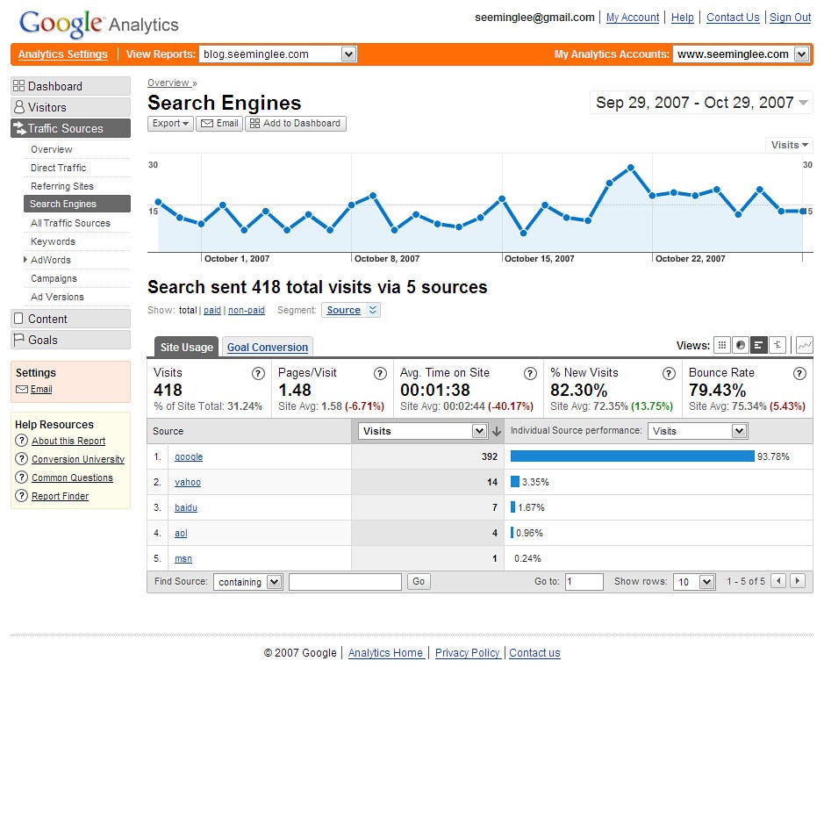The width and height of the screenshot is (824, 826).
Task: Expand the Segment Source dropdown
Action: pos(350,309)
